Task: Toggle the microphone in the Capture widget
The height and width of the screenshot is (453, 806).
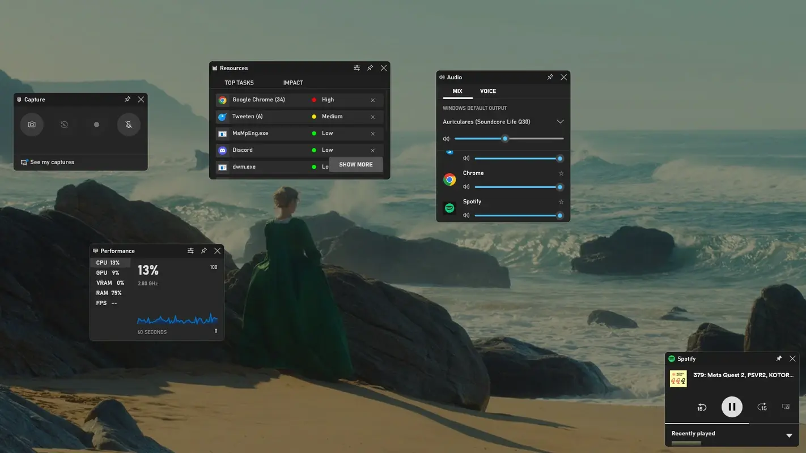Action: [129, 124]
